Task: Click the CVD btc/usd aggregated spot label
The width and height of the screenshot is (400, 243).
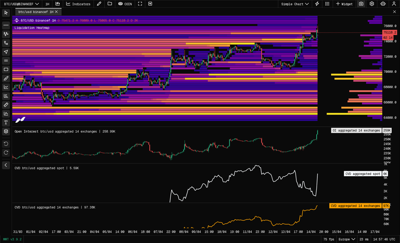Action: tap(47, 168)
